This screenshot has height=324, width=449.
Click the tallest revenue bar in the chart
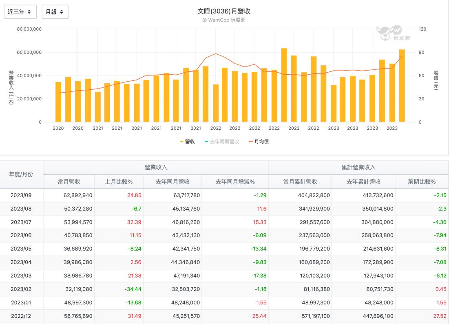284,85
